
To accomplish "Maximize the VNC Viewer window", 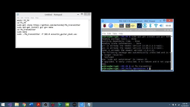I will tap(164, 21).
